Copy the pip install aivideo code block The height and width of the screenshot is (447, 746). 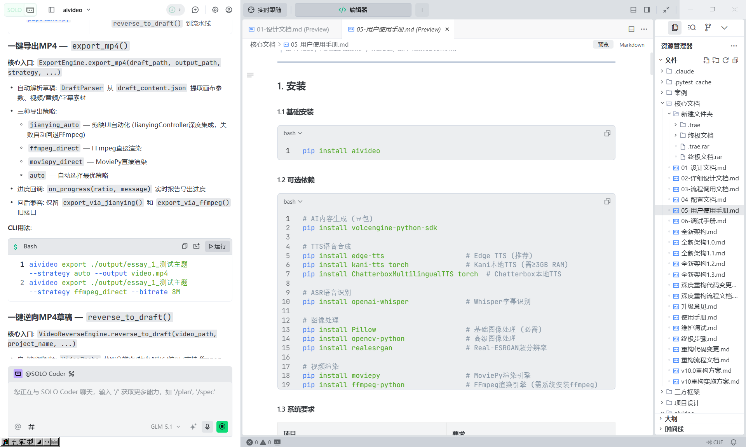[607, 133]
